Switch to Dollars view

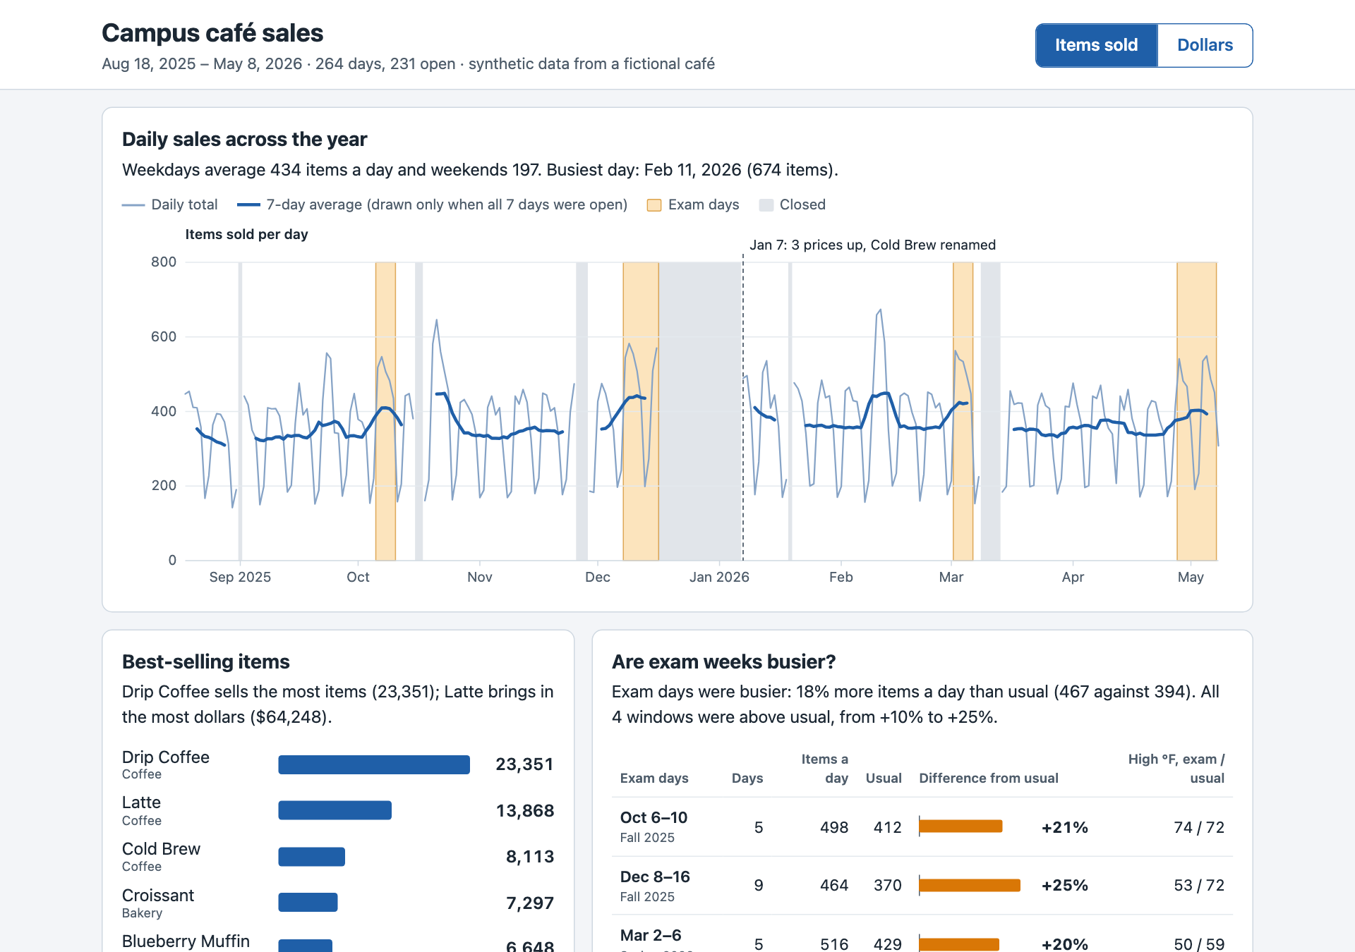(1205, 45)
